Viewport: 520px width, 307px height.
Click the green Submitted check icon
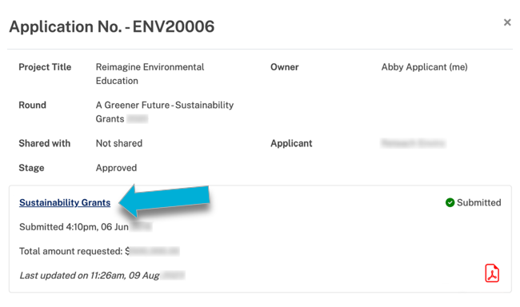(x=450, y=202)
